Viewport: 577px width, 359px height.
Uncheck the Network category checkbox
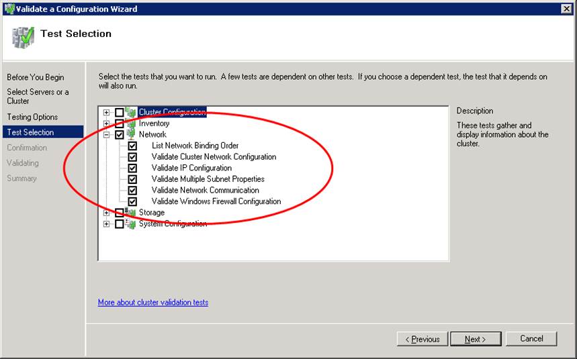[119, 134]
